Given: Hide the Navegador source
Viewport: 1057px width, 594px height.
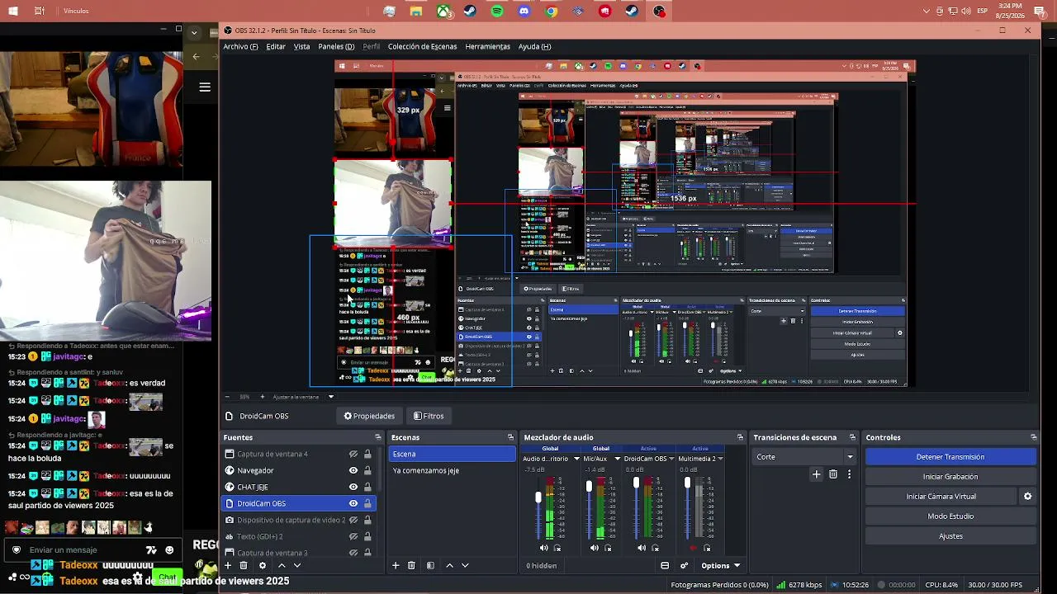Looking at the screenshot, I should pyautogui.click(x=353, y=470).
